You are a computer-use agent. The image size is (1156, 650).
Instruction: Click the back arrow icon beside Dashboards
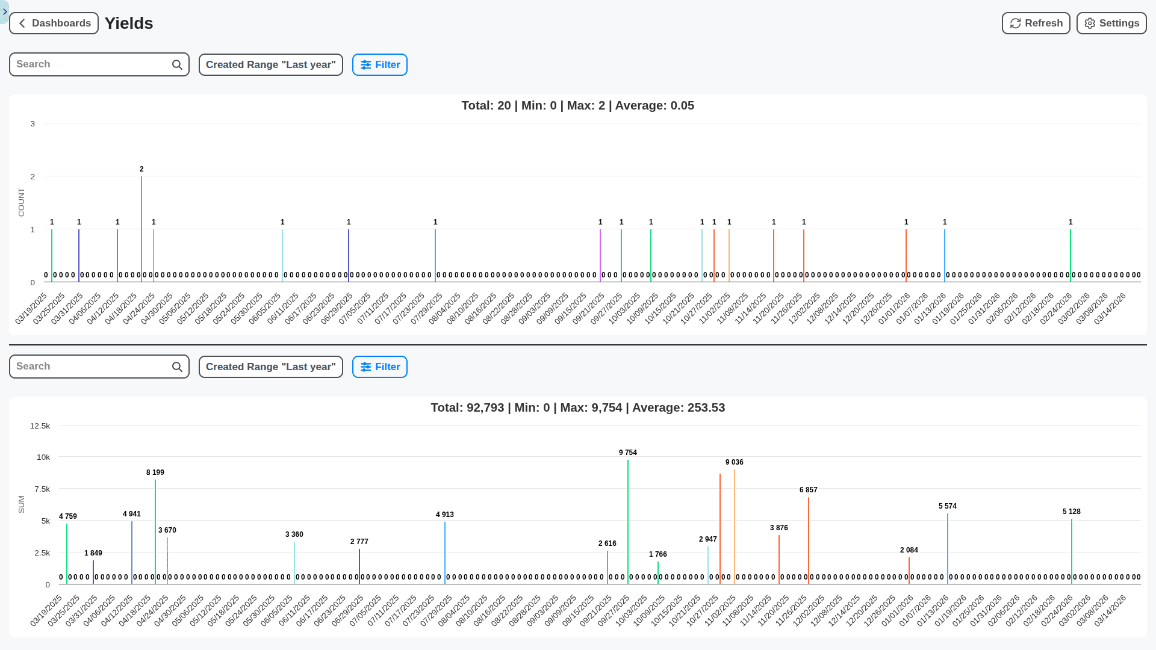pos(22,23)
